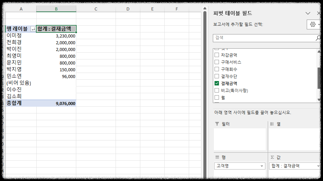Collapse the pivot table fields pane chevron
The image size is (323, 181).
[x=308, y=14]
